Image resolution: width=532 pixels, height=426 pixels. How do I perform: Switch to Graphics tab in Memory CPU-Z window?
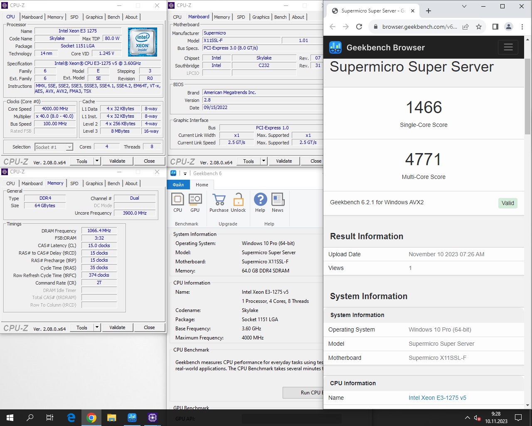coord(94,183)
